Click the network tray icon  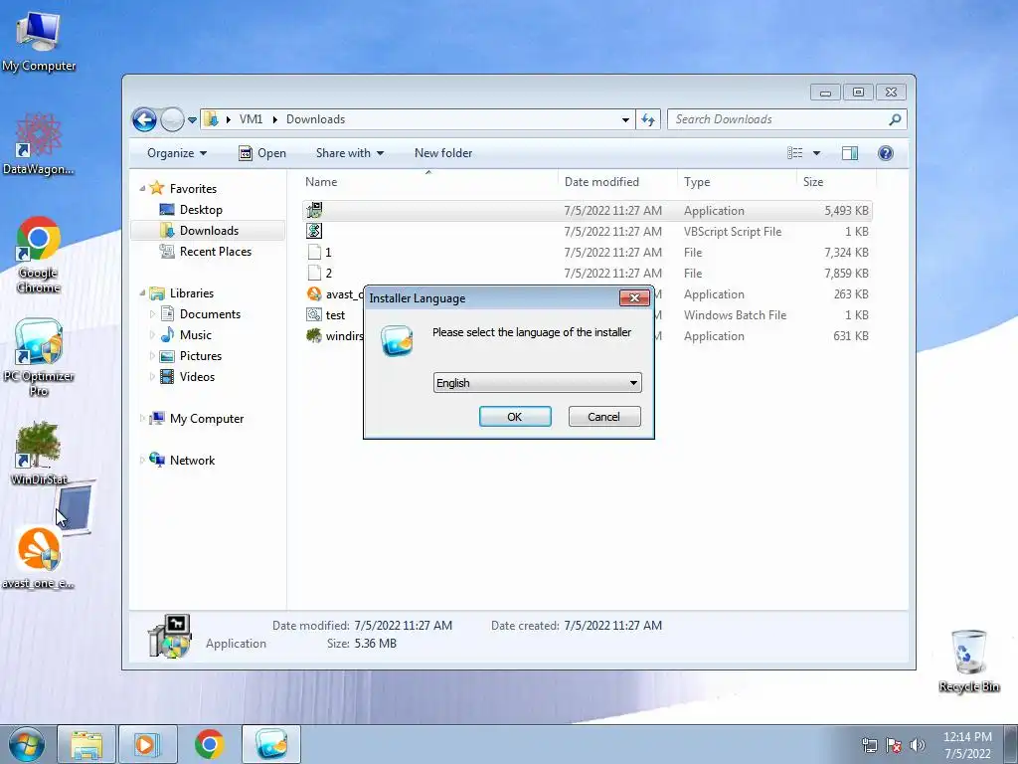coord(869,745)
